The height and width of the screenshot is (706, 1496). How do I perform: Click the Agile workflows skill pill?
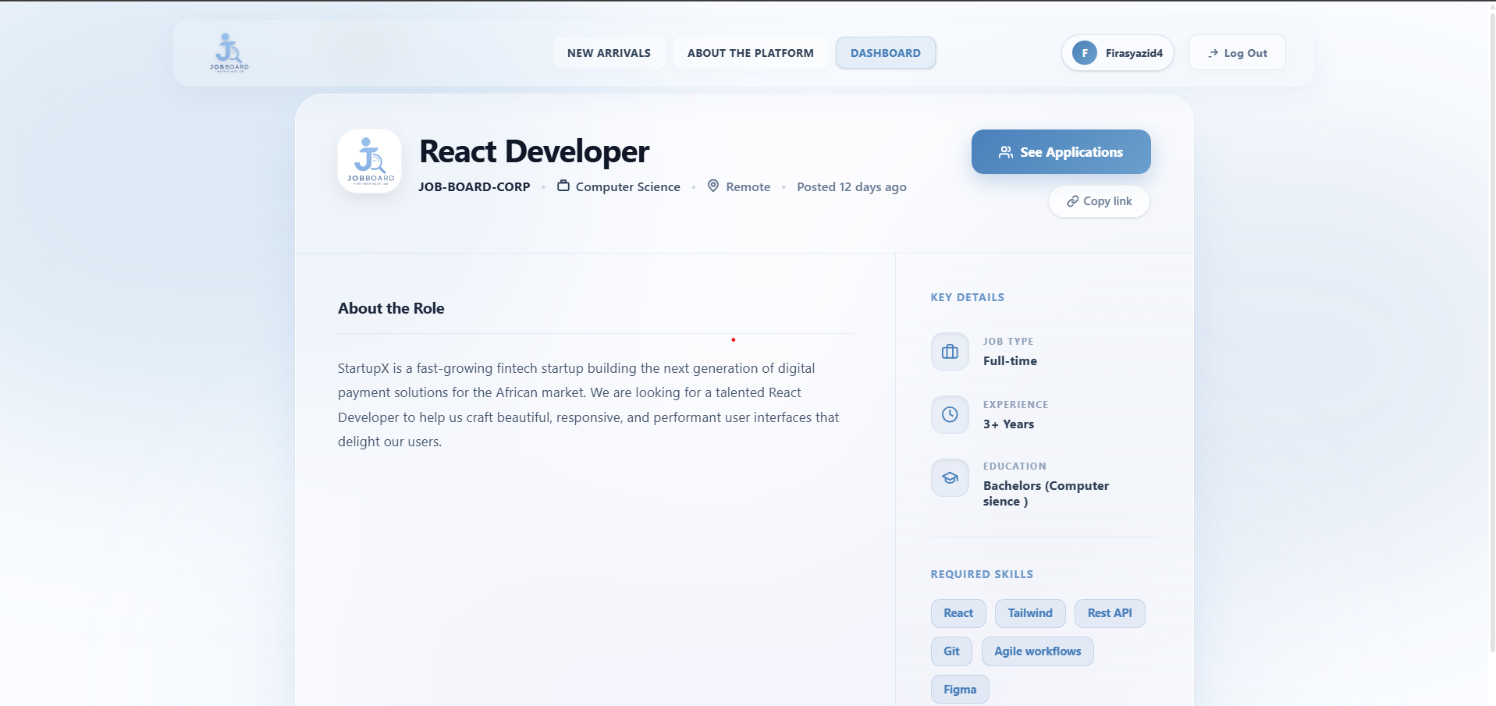[1037, 651]
